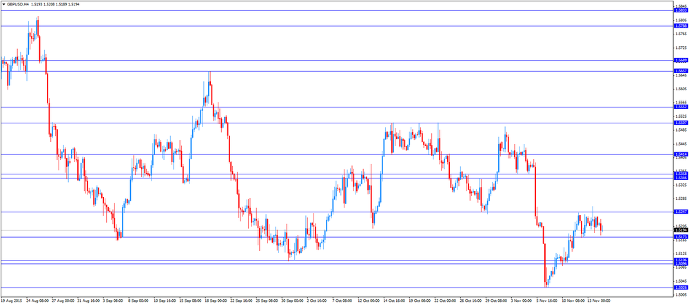Select the 1.5414 horizontal line price label
This screenshot has width=689, height=304.
click(x=680, y=154)
